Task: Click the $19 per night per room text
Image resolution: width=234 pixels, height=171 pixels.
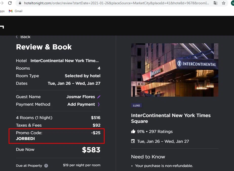Action: point(82,165)
